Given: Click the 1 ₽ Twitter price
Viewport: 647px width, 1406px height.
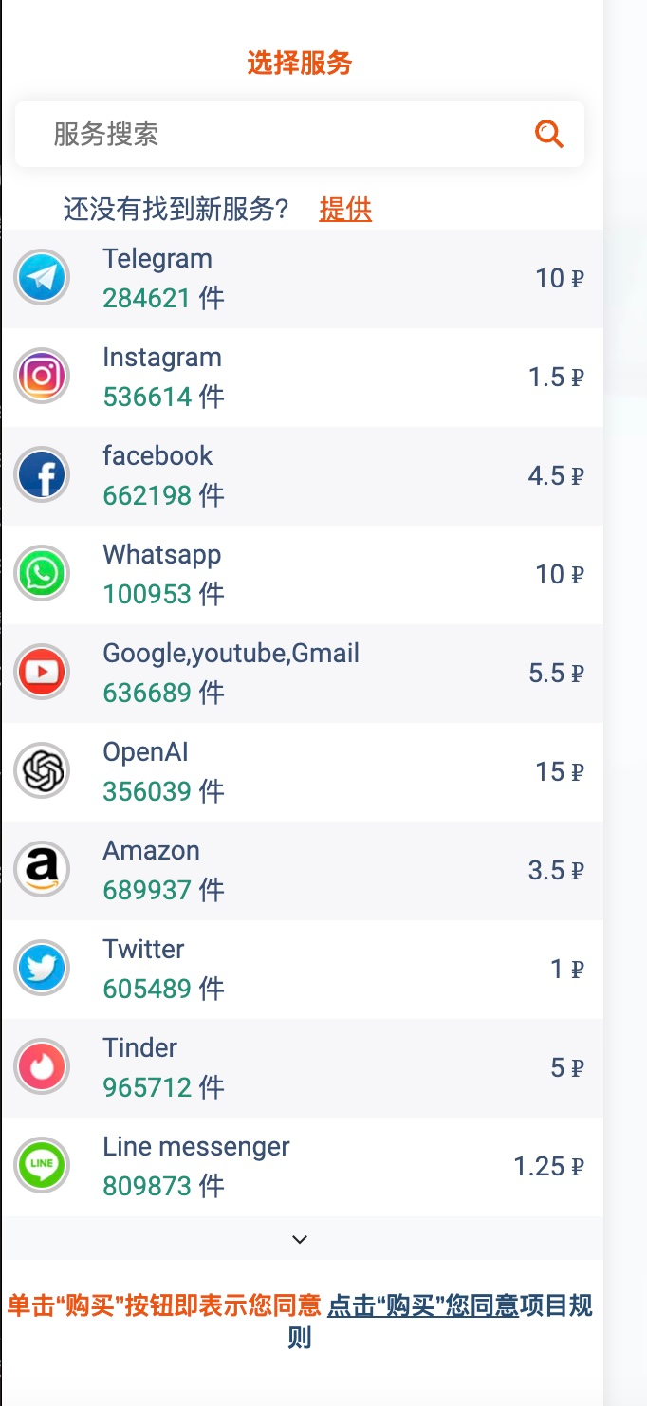Looking at the screenshot, I should pos(567,970).
